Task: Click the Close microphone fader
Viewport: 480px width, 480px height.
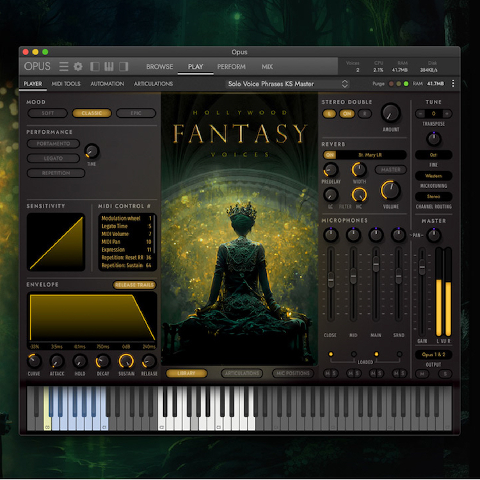Action: click(330, 280)
